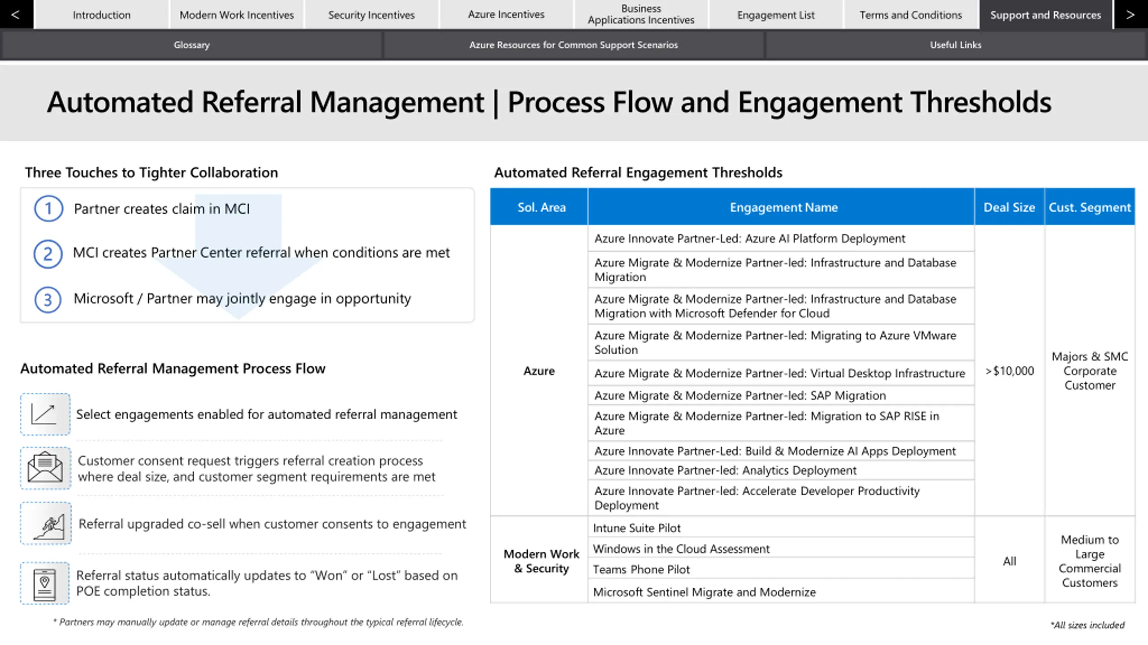Advance to next page with right arrow

click(1131, 14)
